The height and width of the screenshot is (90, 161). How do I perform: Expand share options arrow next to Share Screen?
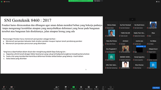77,87
